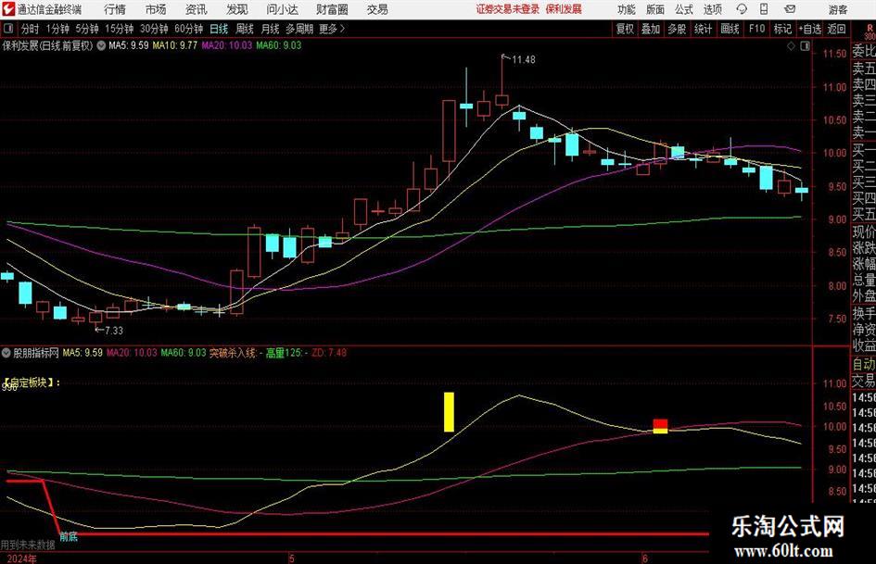Click the diamond marker icon above price axis

point(791,46)
